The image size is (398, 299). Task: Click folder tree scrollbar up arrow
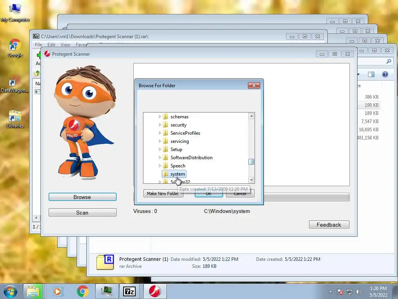coord(251,116)
